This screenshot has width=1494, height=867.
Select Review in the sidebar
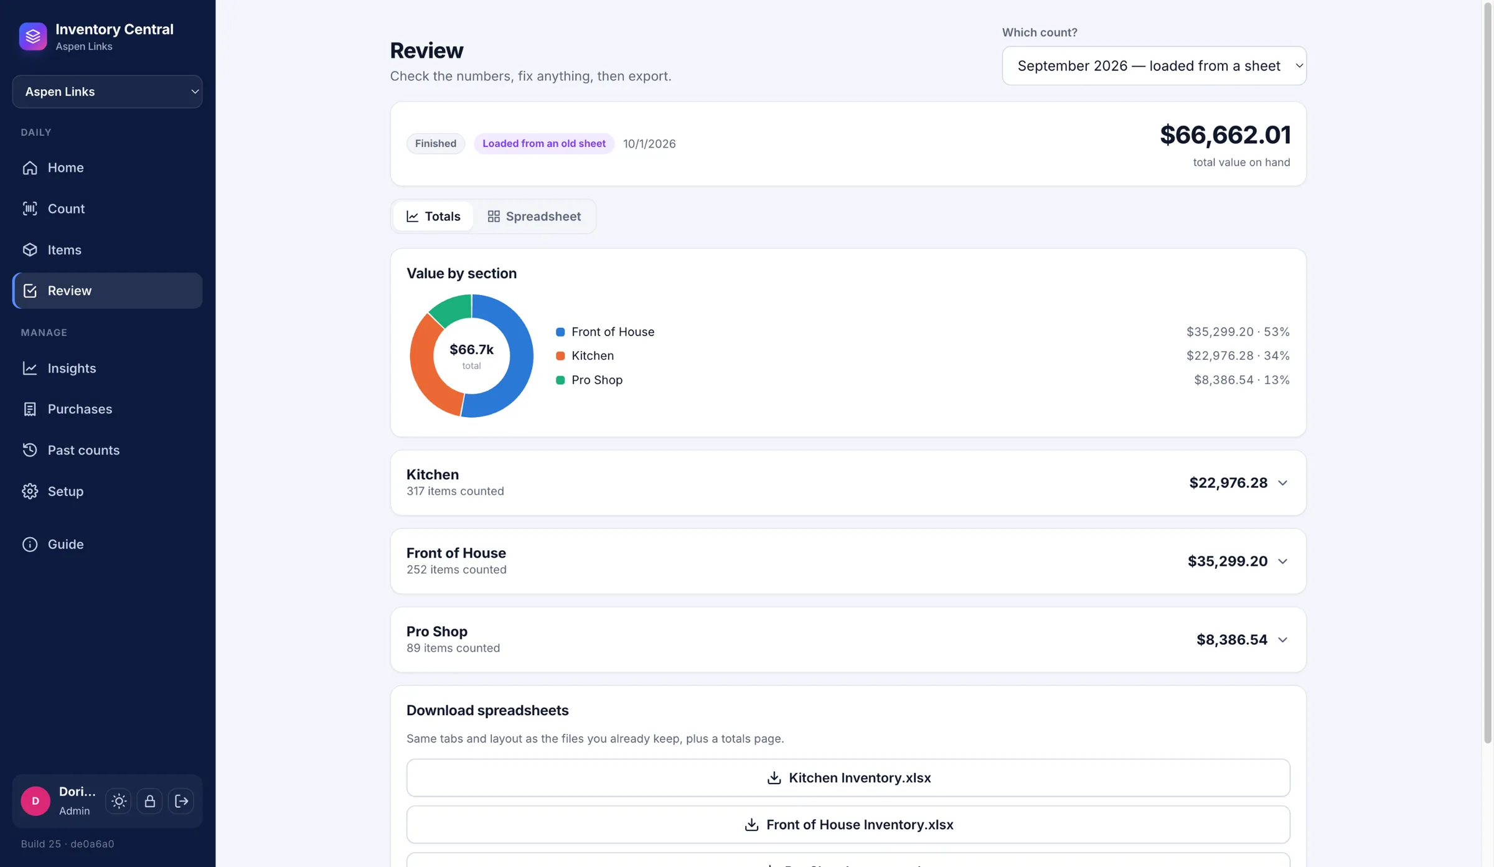click(107, 291)
